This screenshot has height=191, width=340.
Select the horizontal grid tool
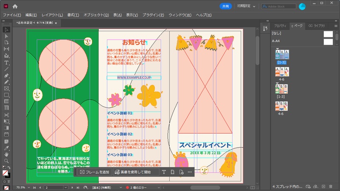click(6, 101)
